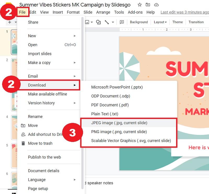This screenshot has height=194, width=209.
Task: Open the Edit menu
Action: [x=33, y=12]
